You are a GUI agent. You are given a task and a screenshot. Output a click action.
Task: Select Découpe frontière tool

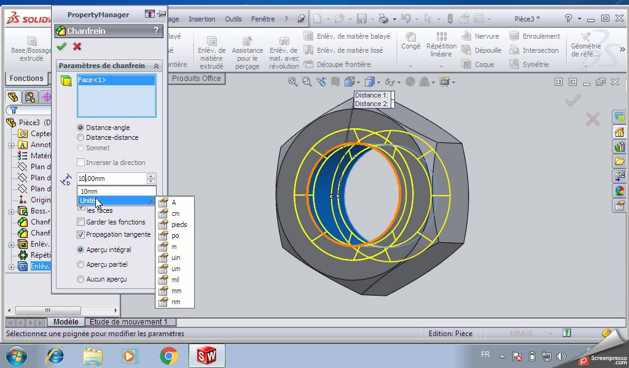click(x=337, y=64)
